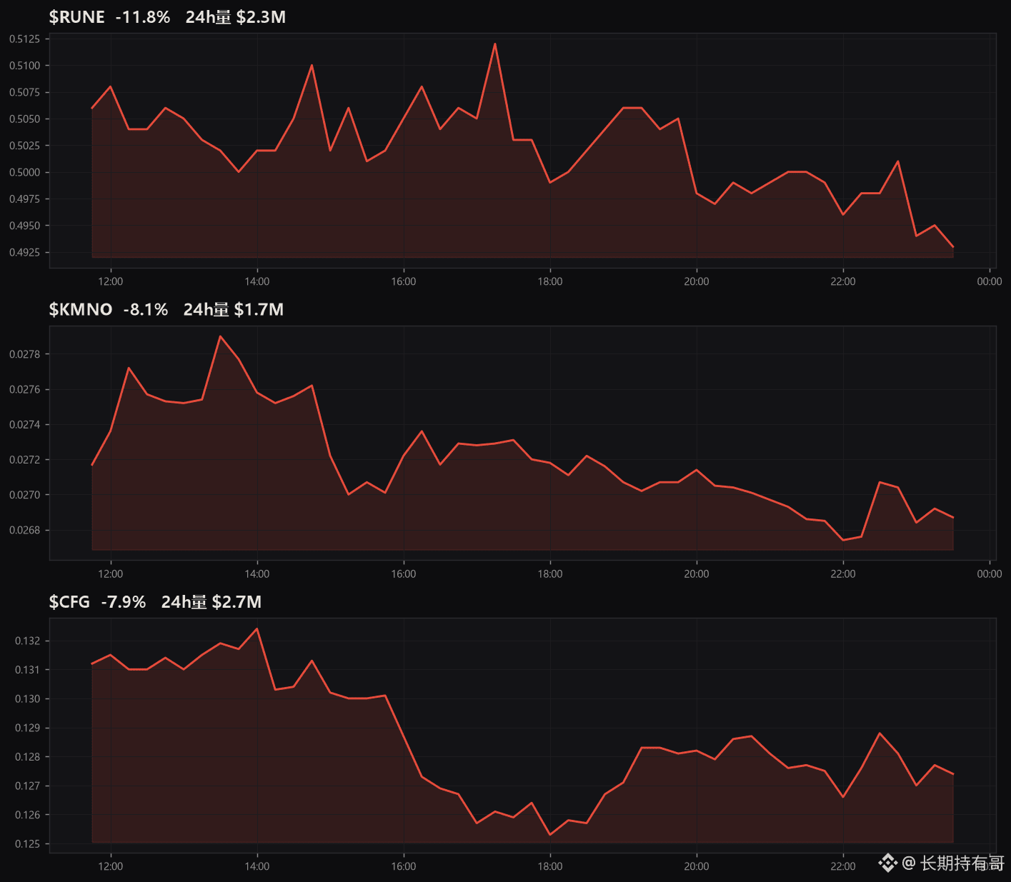Image resolution: width=1011 pixels, height=882 pixels.
Task: Click 22:00 under the $KMNO chart
Action: click(843, 573)
